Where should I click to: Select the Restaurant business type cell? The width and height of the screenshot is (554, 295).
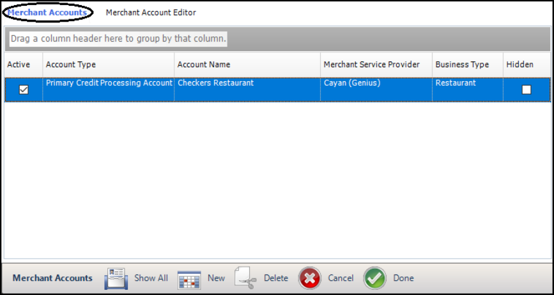click(x=468, y=90)
